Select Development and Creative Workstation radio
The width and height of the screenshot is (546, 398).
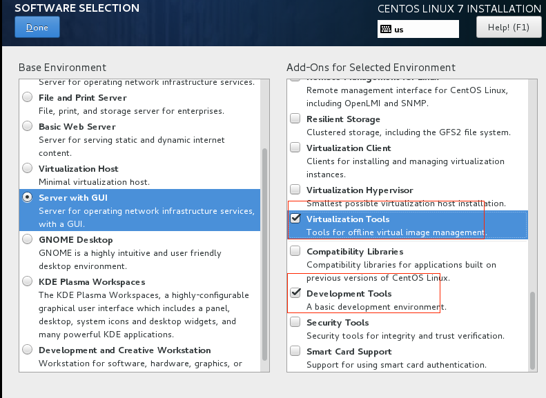point(28,349)
